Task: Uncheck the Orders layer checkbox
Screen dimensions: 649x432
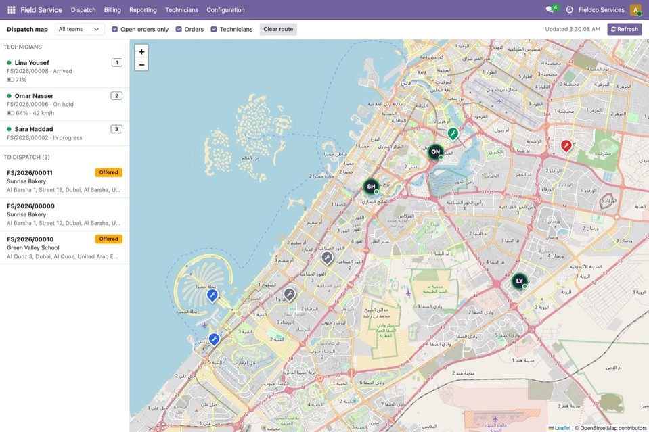Action: pyautogui.click(x=179, y=29)
